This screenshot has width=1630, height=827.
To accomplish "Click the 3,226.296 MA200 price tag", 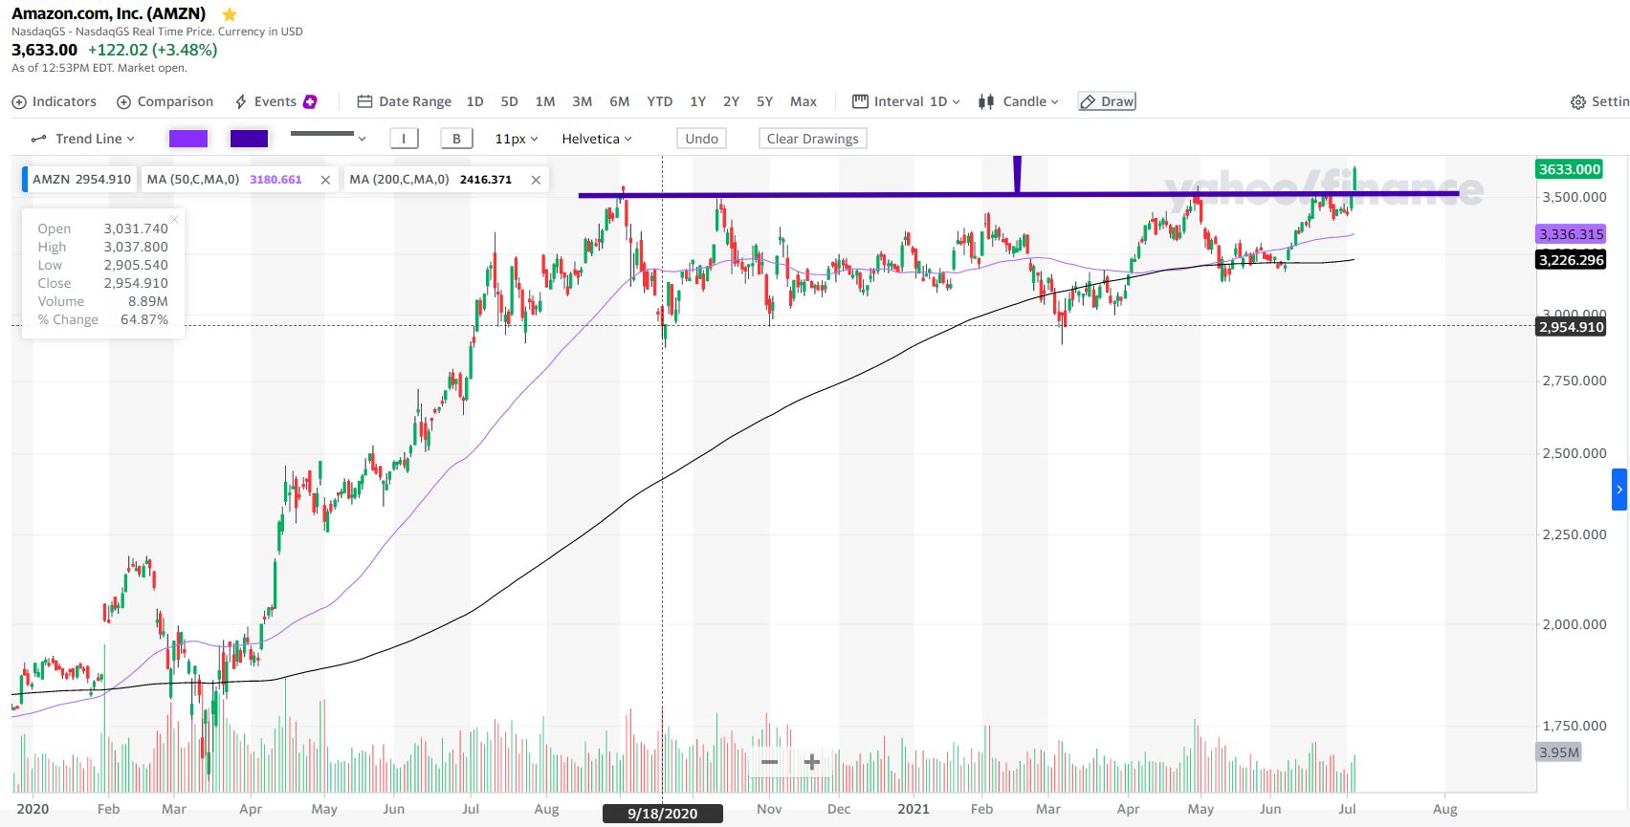I will point(1571,260).
